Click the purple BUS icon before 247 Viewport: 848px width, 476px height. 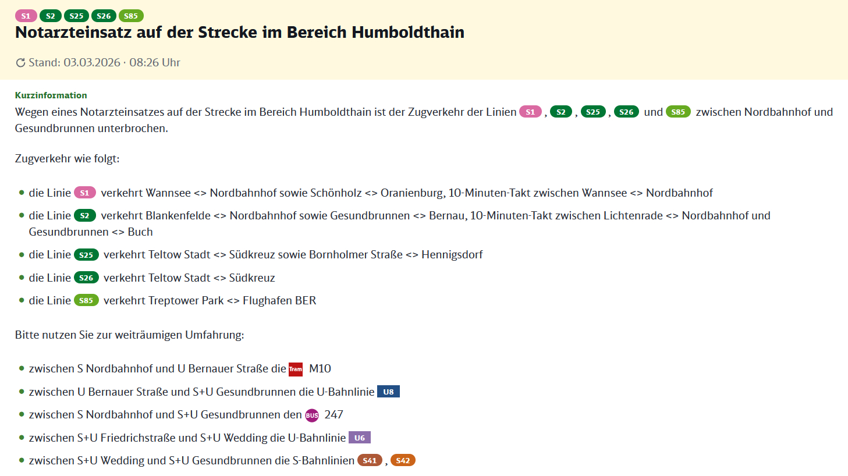312,415
